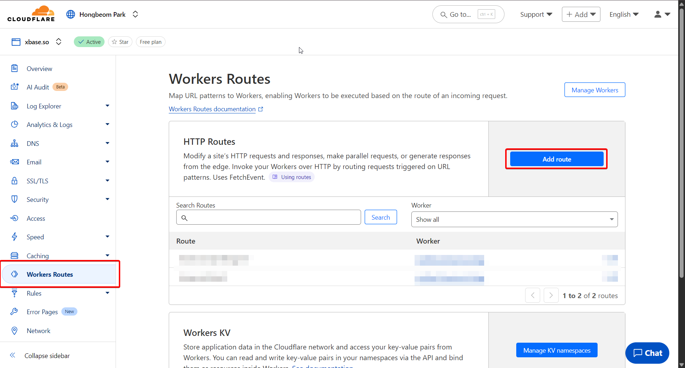Viewport: 685px width, 368px height.
Task: Click the AI Audit robot icon
Action: pyautogui.click(x=15, y=87)
